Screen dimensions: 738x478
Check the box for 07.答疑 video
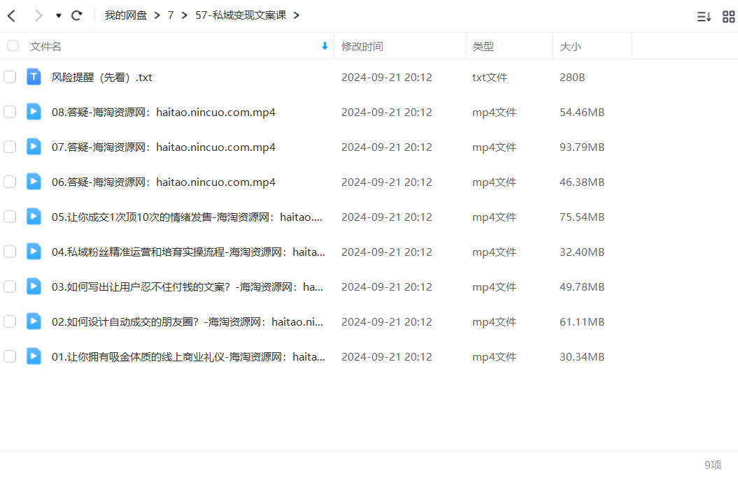pyautogui.click(x=10, y=147)
